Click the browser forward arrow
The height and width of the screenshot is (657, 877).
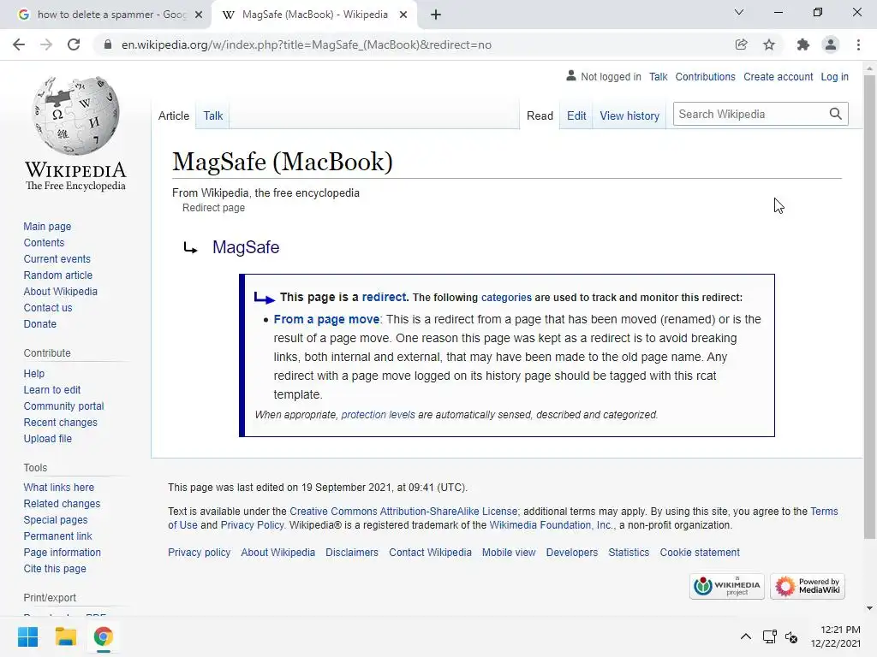coord(46,44)
